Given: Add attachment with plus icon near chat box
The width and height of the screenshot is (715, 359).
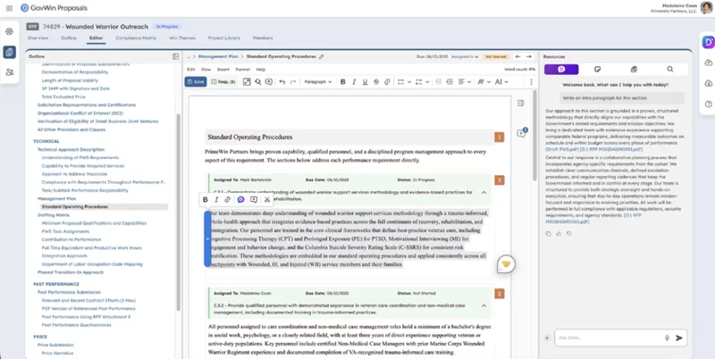Looking at the screenshot, I should point(547,338).
